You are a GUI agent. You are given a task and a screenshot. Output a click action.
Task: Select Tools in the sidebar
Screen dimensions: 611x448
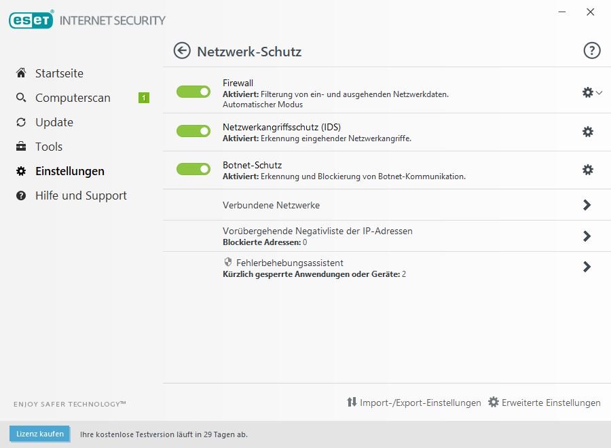pyautogui.click(x=49, y=147)
